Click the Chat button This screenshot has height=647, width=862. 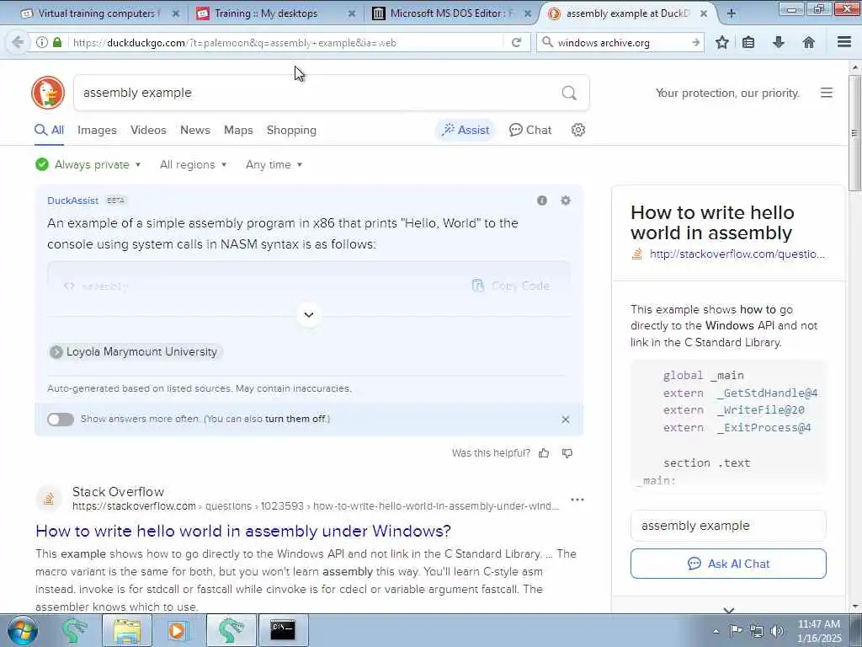tap(530, 130)
